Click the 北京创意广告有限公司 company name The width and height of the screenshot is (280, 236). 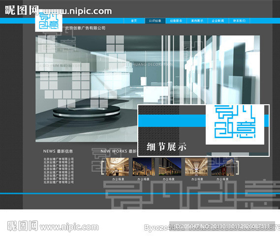(x=86, y=28)
